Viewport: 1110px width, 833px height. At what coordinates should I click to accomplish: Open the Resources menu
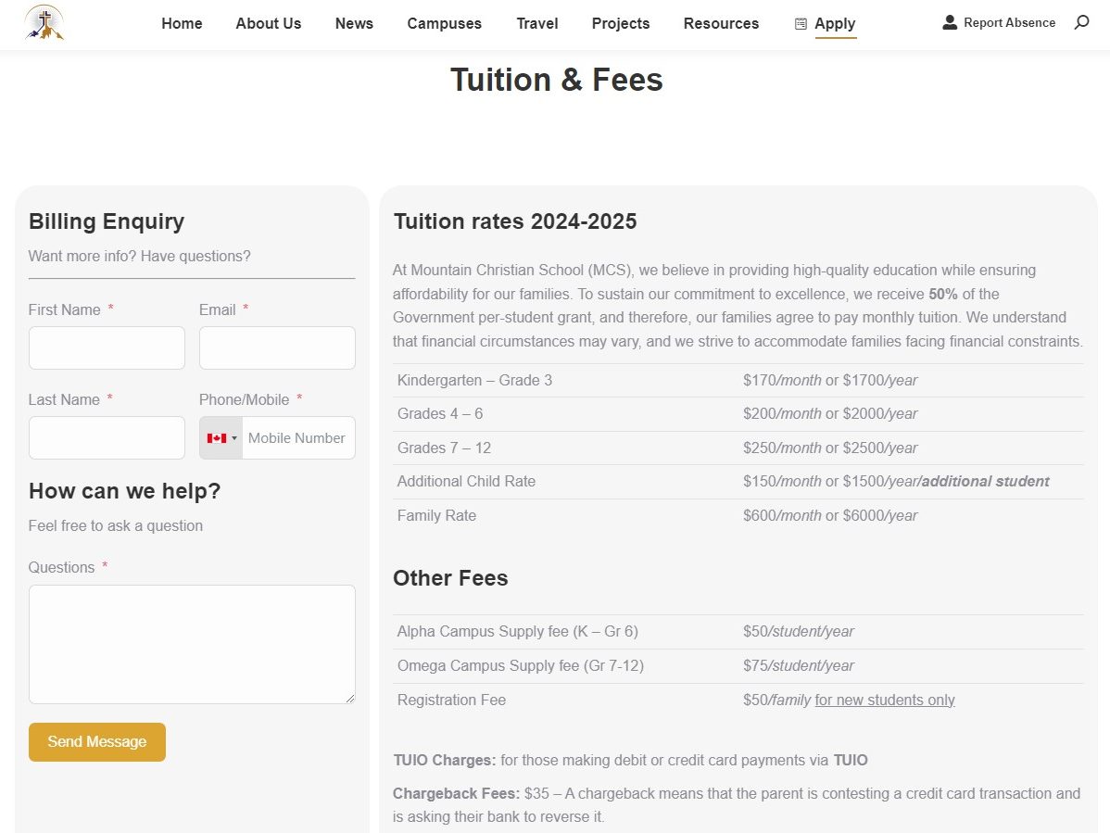(721, 23)
